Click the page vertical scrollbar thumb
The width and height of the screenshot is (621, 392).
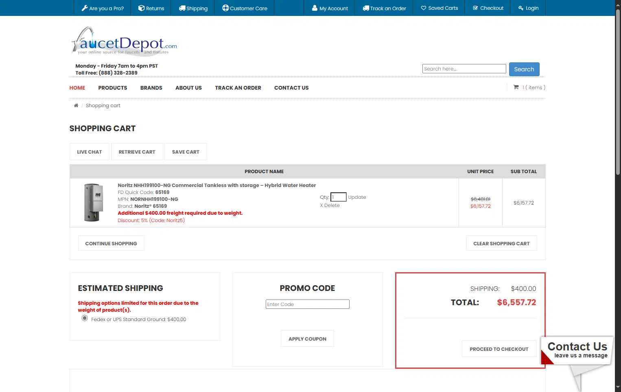coord(618,92)
